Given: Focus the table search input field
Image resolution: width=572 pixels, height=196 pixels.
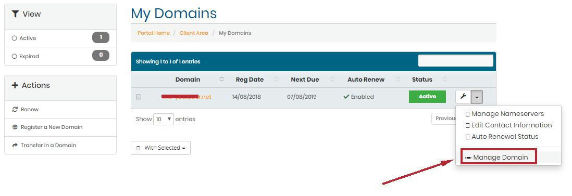Looking at the screenshot, I should 456,60.
